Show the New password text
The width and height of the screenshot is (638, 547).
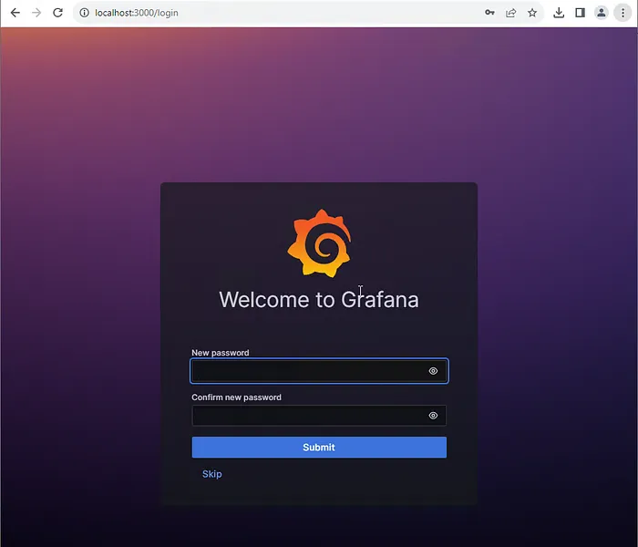pos(433,371)
